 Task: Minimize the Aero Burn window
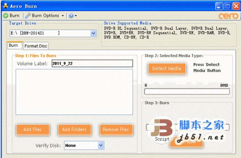click(219, 6)
